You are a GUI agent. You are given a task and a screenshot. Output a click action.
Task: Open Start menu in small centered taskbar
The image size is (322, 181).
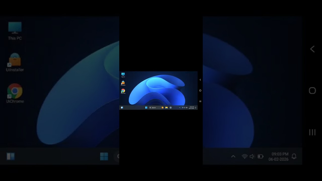(x=146, y=108)
